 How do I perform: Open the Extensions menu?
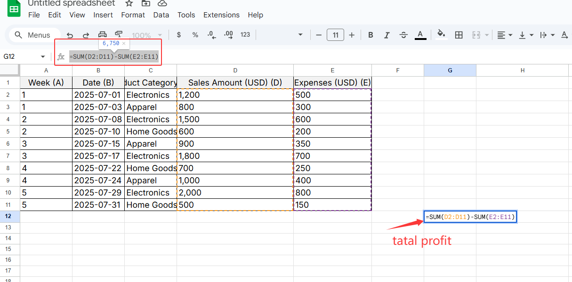coord(221,15)
